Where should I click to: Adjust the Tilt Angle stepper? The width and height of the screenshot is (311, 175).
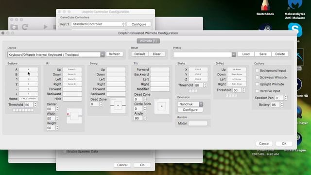click(x=145, y=118)
